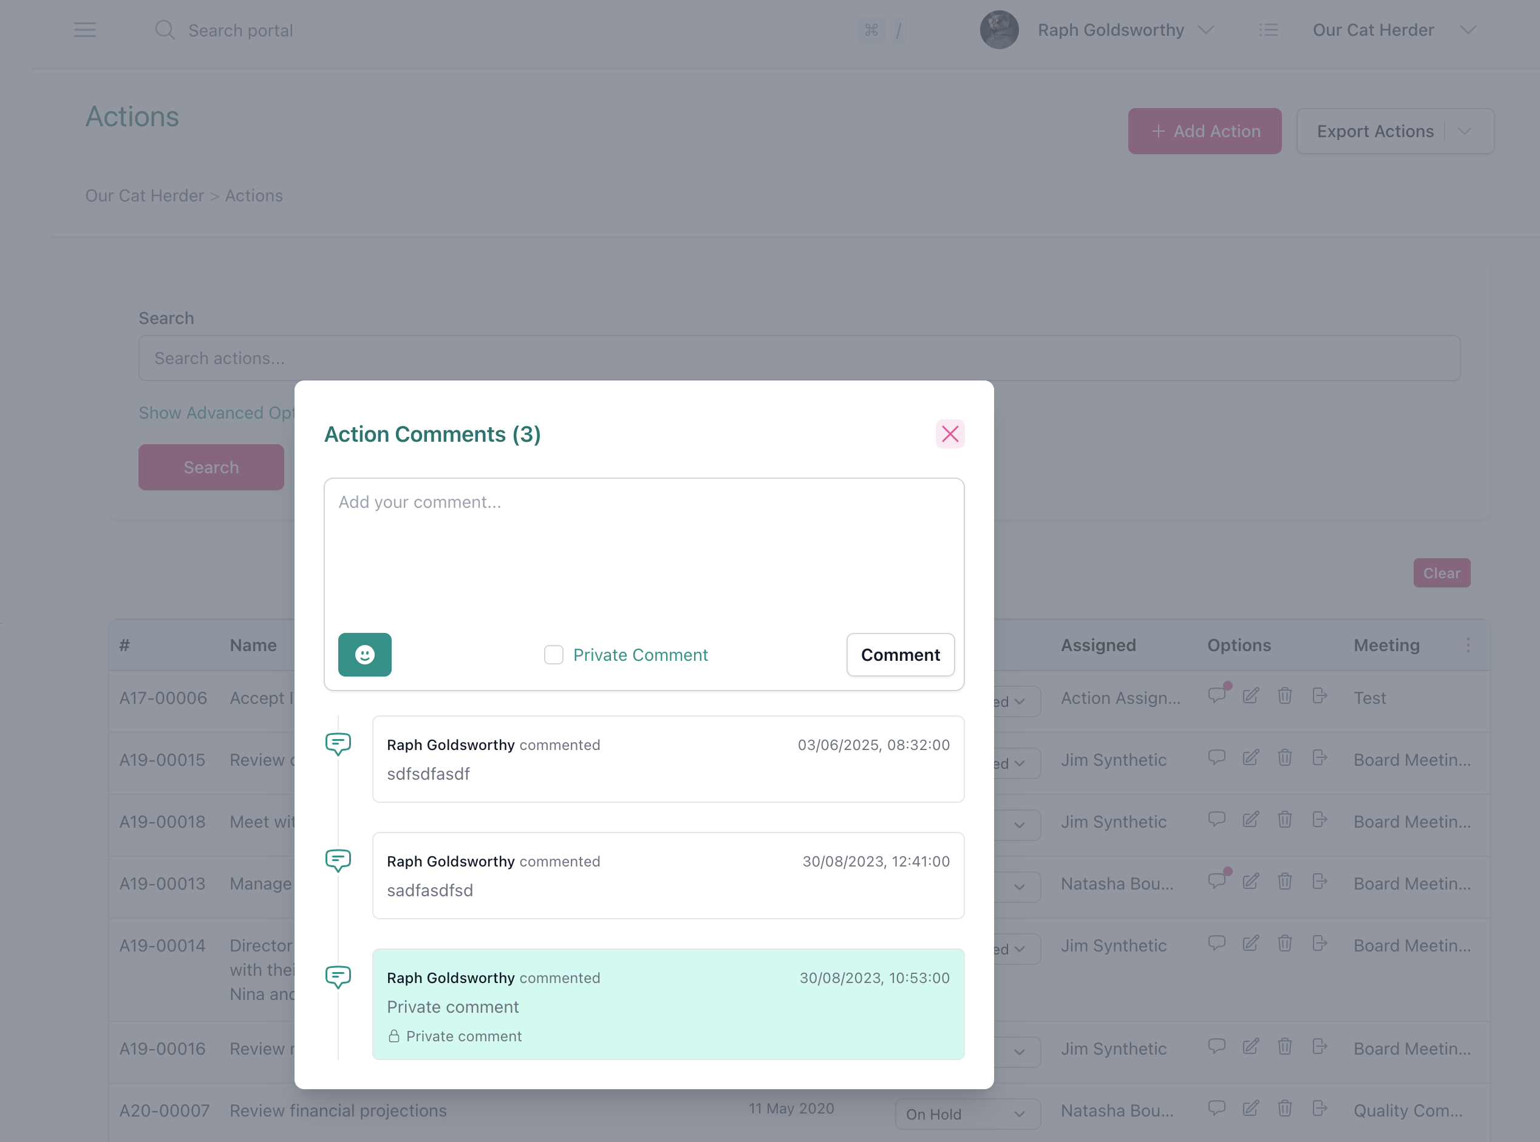Screen dimensions: 1540x1142
Task: Open the comment bubble for action A19-00016
Action: 1218,1047
